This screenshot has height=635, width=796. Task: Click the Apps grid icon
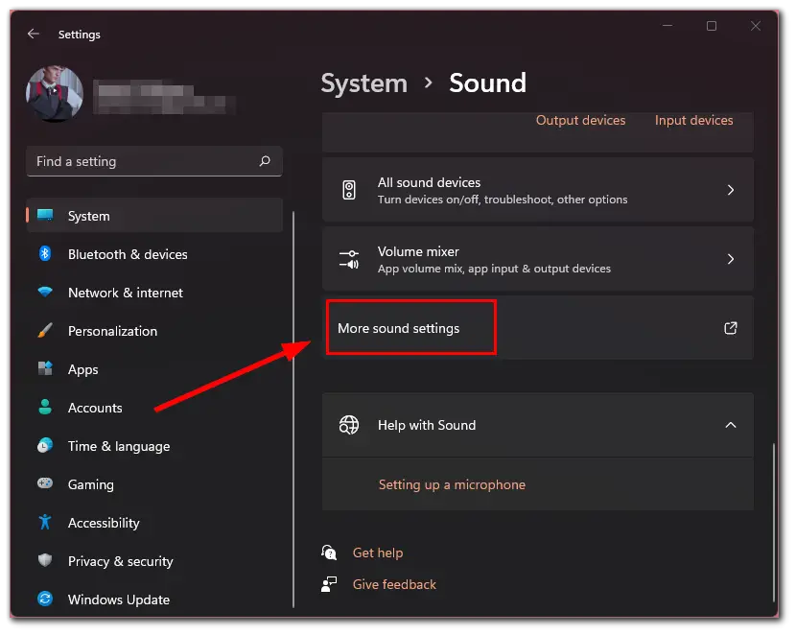(45, 368)
